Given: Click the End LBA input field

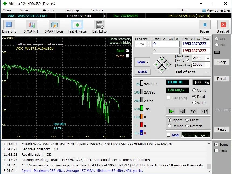Looking at the screenshot, I should 196,44.
